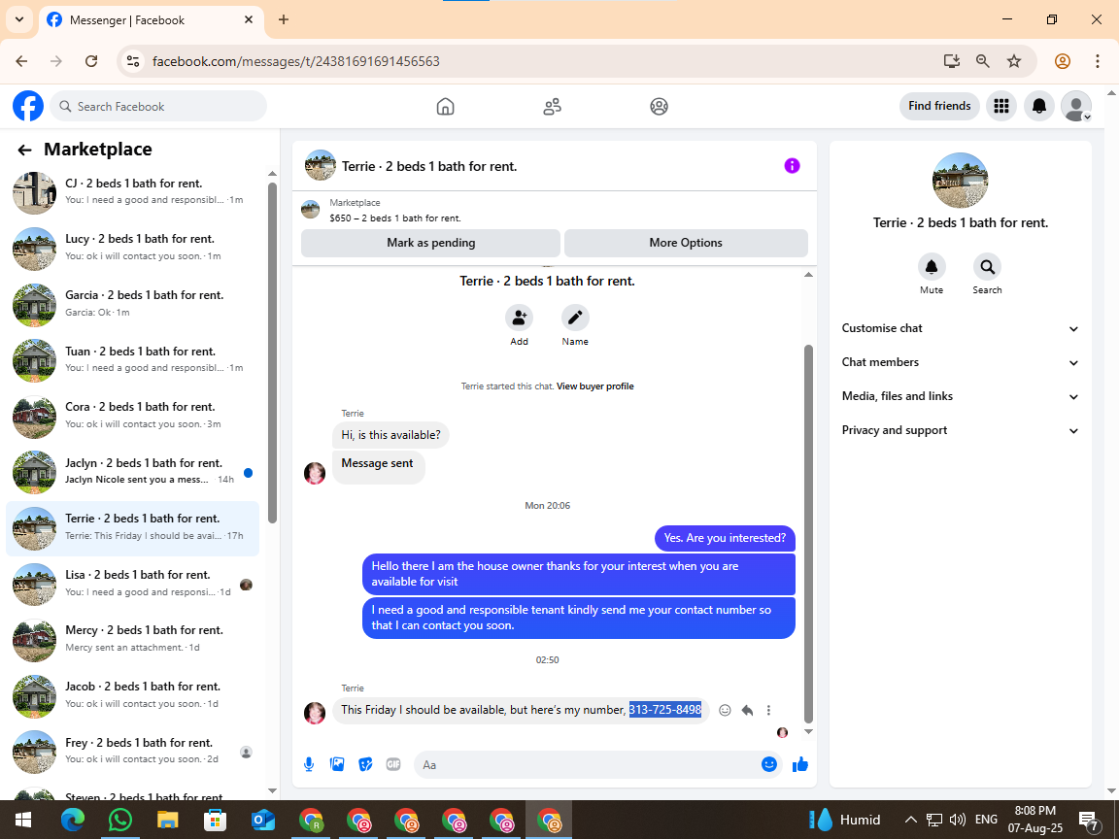Open CJ's conversation
Viewport: 1119px width, 839px height.
click(x=133, y=192)
